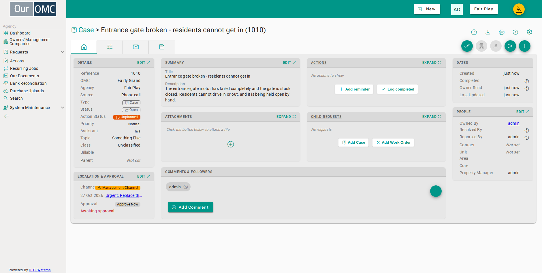542x273 pixels.
Task: Click the double-check complete button
Action: [467, 46]
